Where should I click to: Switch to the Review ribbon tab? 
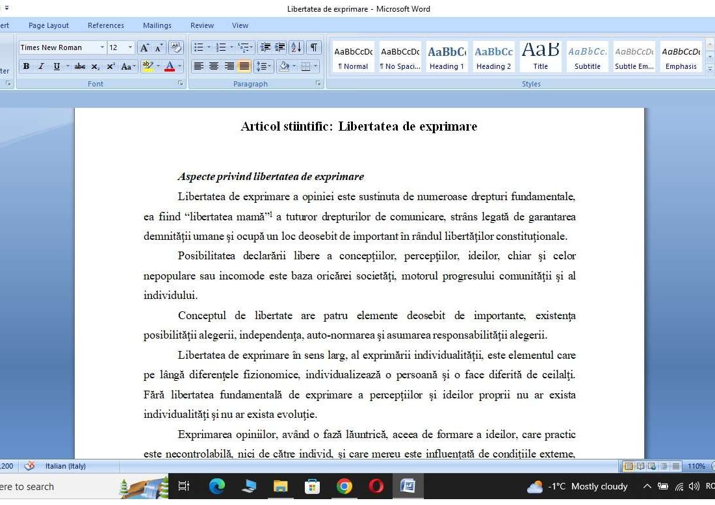pyautogui.click(x=201, y=25)
